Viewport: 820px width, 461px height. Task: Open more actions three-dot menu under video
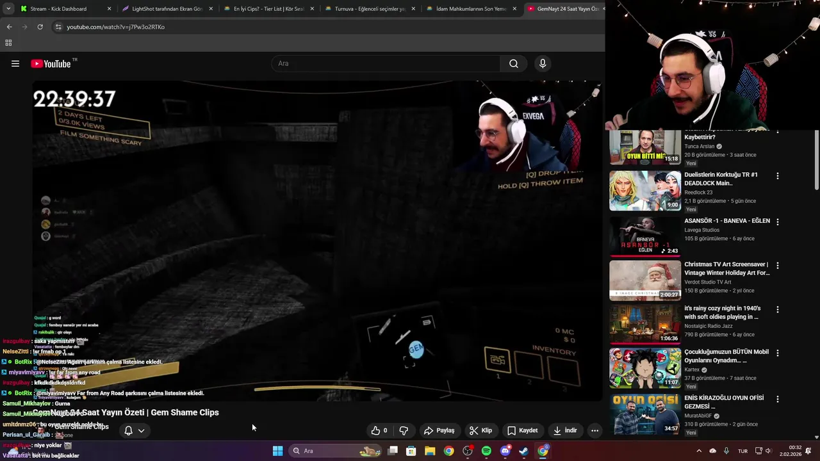594,430
